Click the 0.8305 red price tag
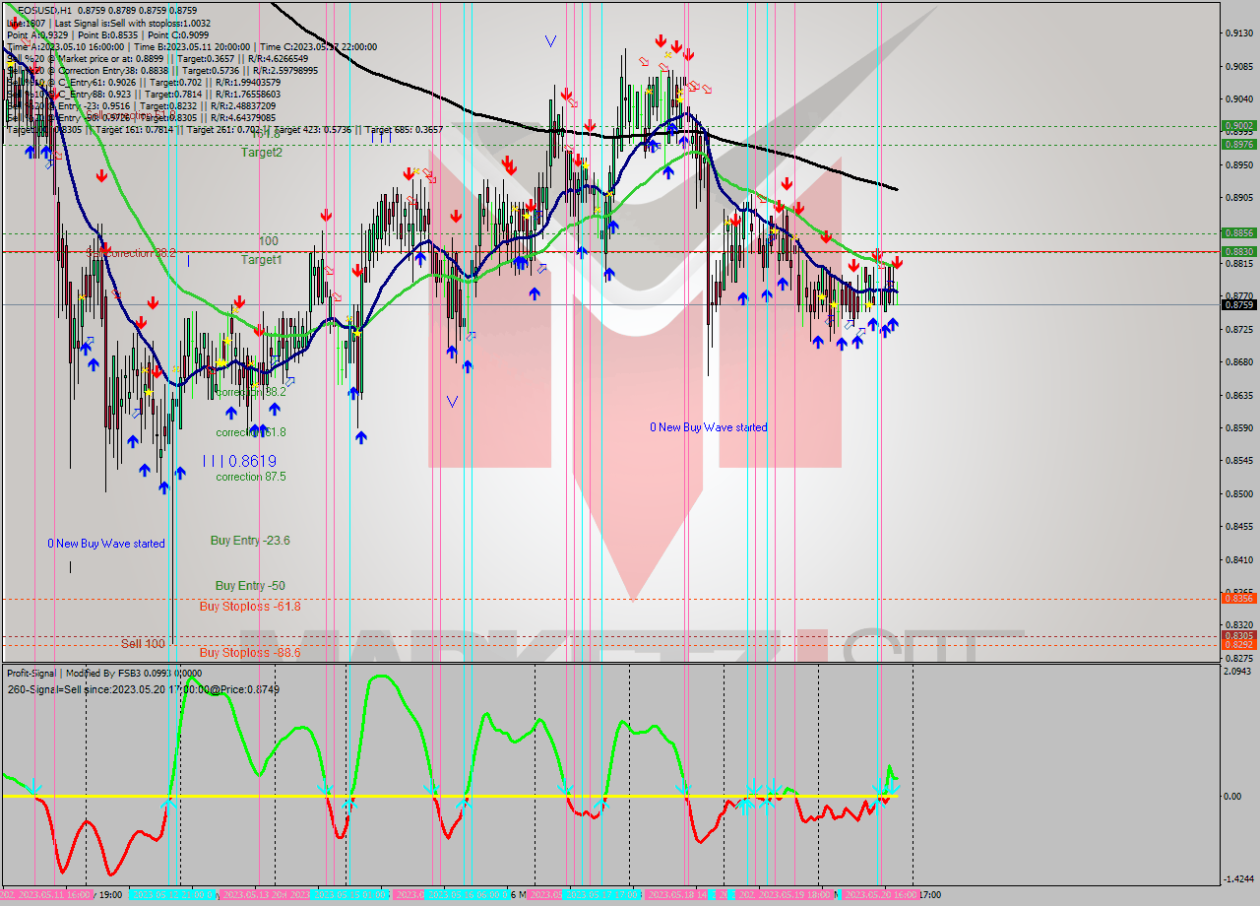Viewport: 1260px width, 906px height. 1238,636
